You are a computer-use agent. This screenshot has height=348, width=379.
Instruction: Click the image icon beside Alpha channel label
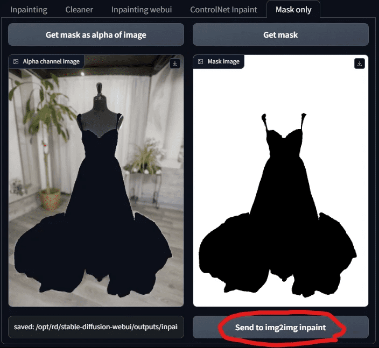pyautogui.click(x=16, y=62)
